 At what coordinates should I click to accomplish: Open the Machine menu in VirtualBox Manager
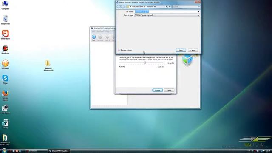coord(100,32)
